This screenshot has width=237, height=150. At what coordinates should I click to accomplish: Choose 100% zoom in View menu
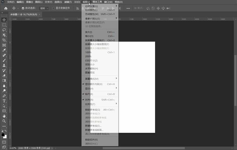100,52
